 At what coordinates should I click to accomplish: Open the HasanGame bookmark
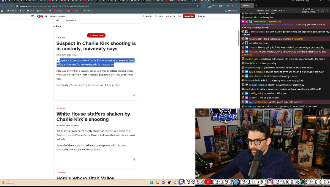(87, 11)
